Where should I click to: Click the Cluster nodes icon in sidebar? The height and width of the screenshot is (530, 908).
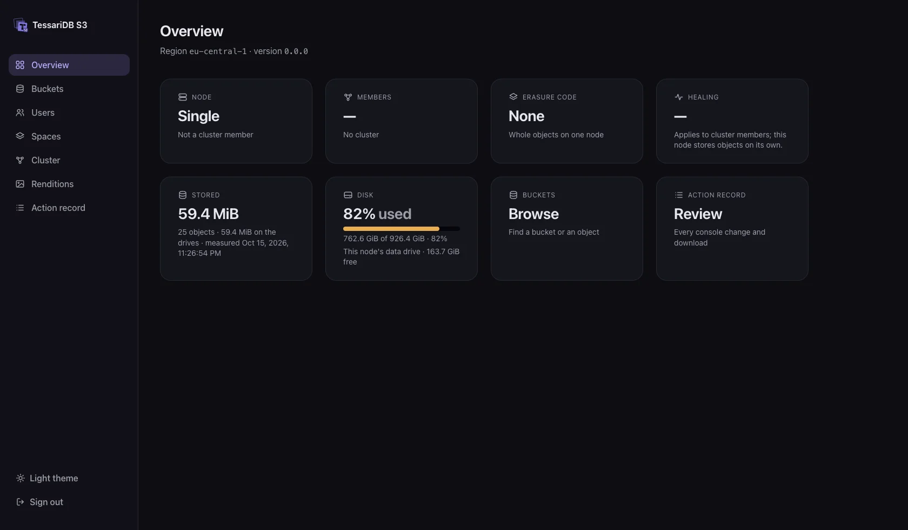20,160
